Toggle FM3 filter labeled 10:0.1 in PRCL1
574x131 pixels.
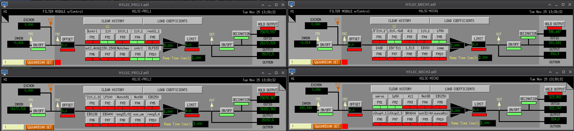[x=123, y=37]
